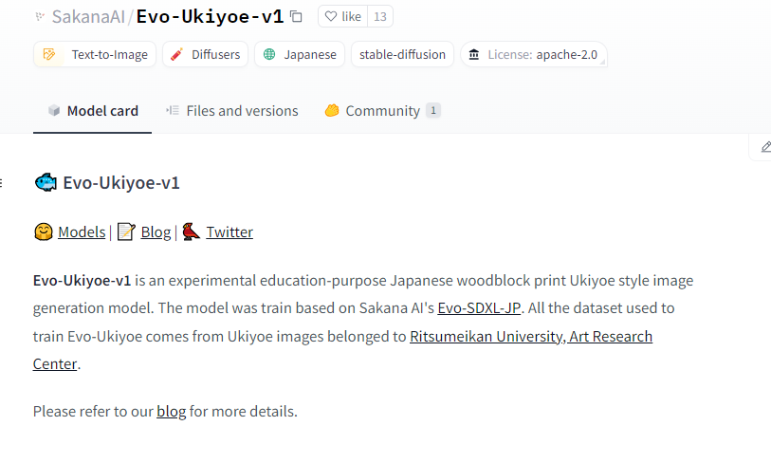Click the blog link for more details
This screenshot has height=463, width=771.
(171, 411)
